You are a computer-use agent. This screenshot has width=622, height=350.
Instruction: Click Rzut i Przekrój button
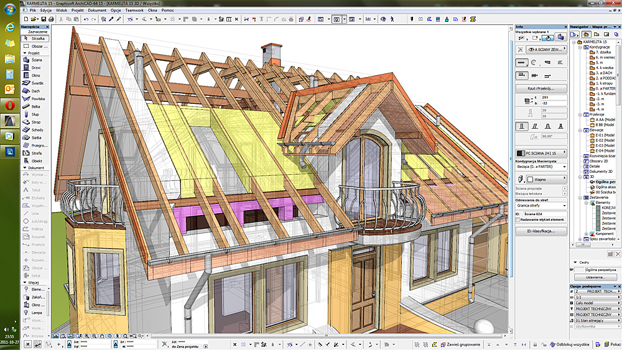pos(541,89)
